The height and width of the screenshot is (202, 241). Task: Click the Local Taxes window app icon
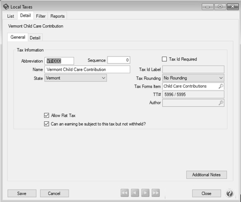point(6,7)
